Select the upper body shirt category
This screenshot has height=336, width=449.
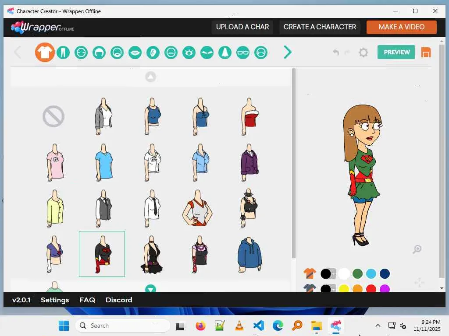(45, 52)
